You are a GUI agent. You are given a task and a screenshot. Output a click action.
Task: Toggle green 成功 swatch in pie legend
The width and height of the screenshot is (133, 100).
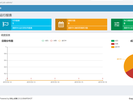tap(113, 41)
